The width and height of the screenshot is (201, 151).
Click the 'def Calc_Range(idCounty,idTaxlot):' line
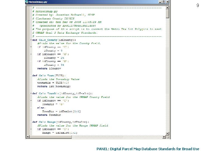61,122
